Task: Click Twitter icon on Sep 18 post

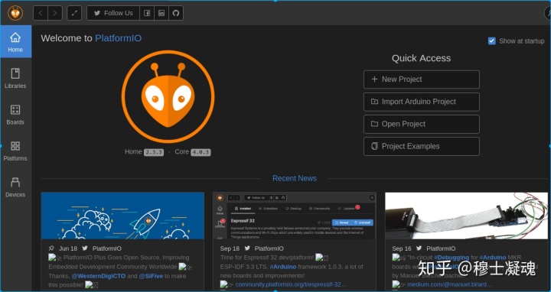Action: [x=247, y=248]
